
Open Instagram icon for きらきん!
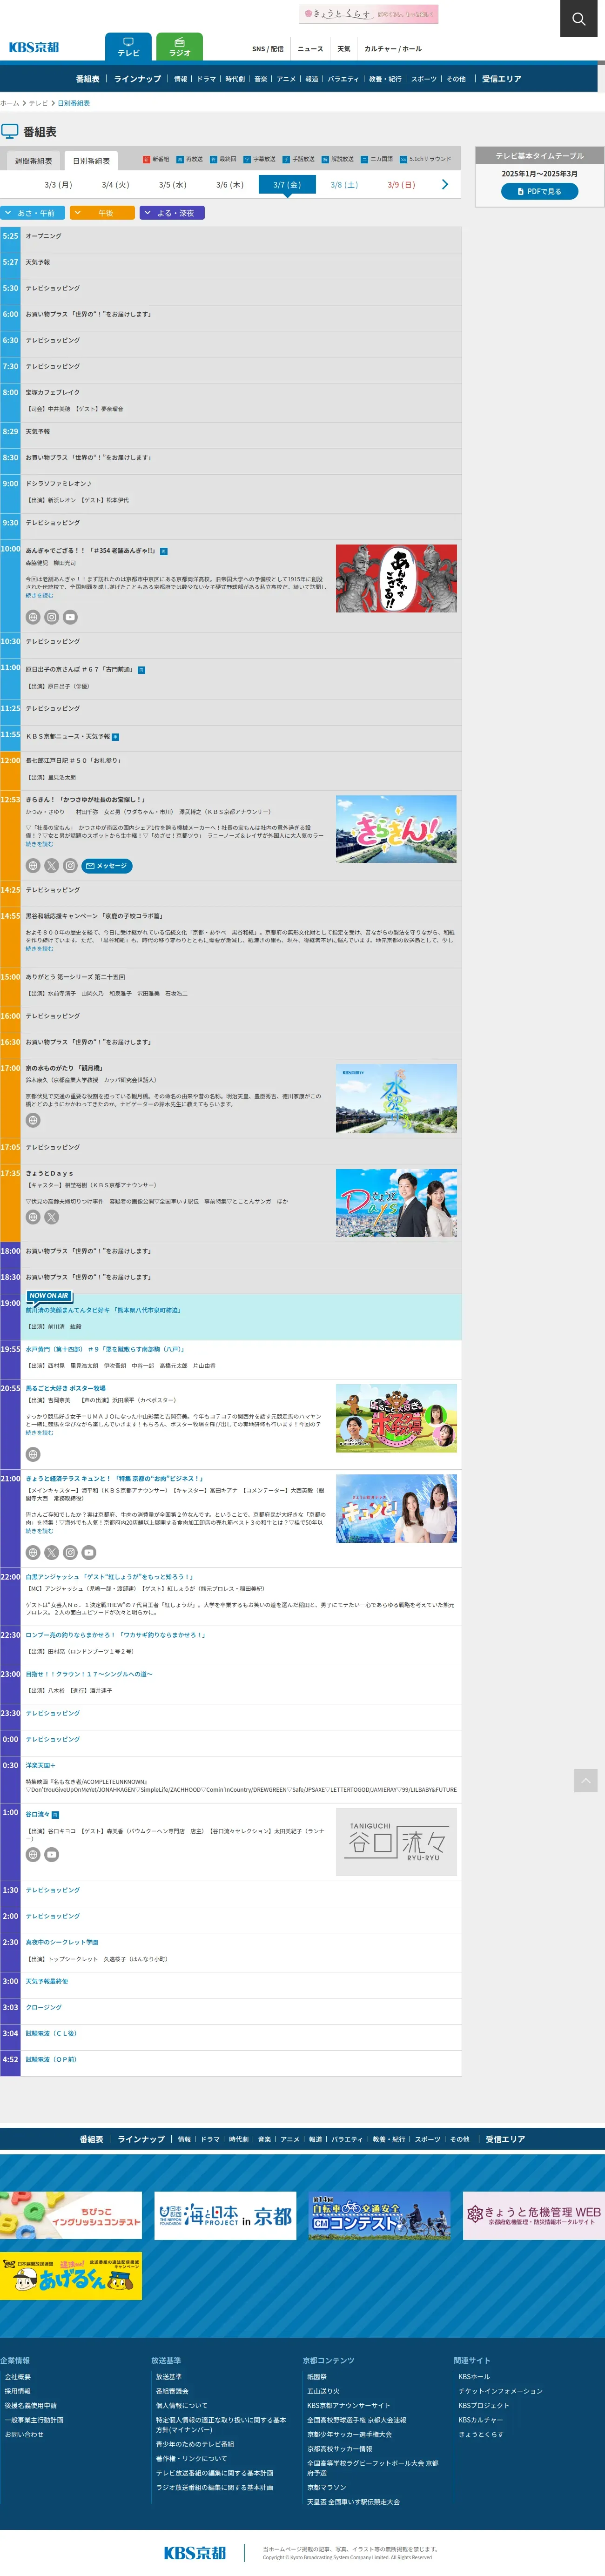pos(70,866)
